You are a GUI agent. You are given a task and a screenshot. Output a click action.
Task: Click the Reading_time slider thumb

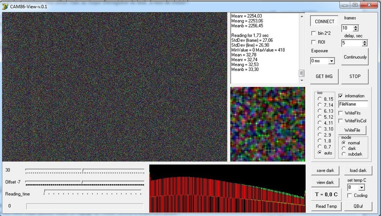[45, 192]
